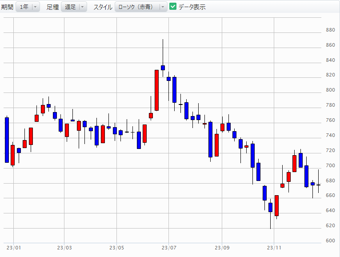This screenshot has height=257, width=340.
Task: Click the 820 price axis label
Action: [x=331, y=75]
